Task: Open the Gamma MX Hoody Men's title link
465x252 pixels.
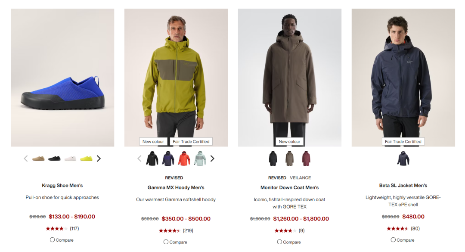Action: (176, 187)
